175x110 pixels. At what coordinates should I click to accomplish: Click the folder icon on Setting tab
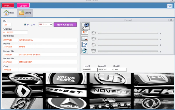point(22,13)
